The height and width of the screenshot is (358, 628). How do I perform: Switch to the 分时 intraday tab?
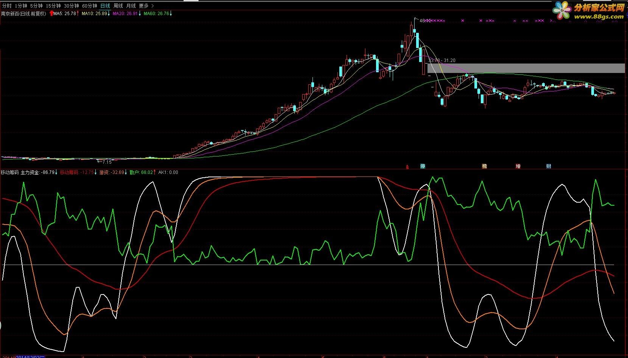pos(7,6)
